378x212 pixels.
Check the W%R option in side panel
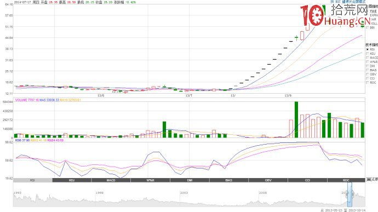point(368,62)
